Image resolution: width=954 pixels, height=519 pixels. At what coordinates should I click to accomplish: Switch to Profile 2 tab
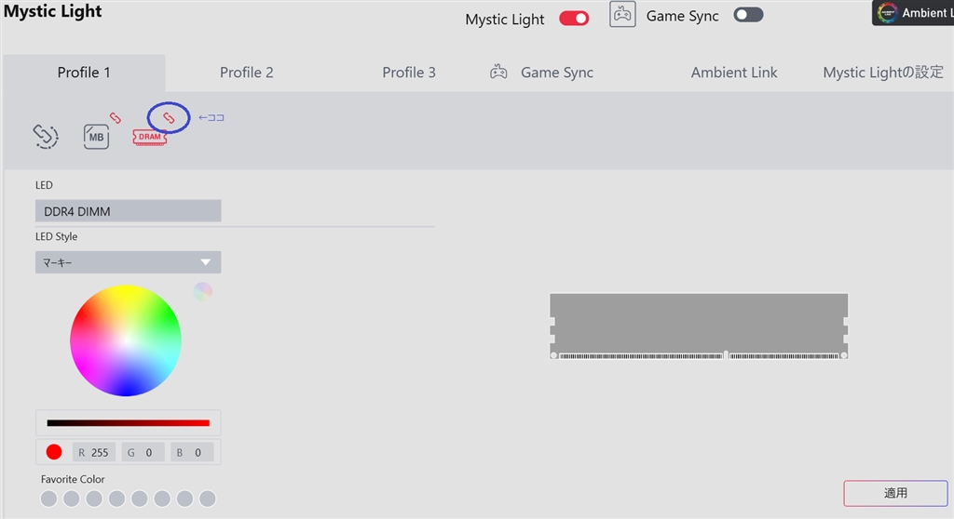(x=246, y=73)
